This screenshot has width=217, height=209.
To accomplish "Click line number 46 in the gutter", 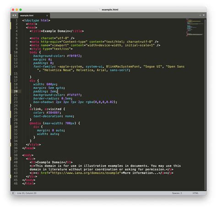I will (x=16, y=183).
